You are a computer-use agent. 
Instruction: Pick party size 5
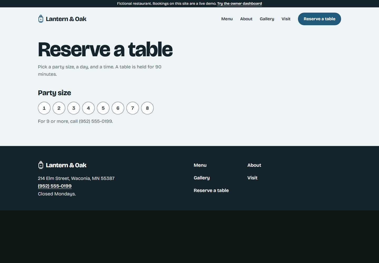(103, 108)
